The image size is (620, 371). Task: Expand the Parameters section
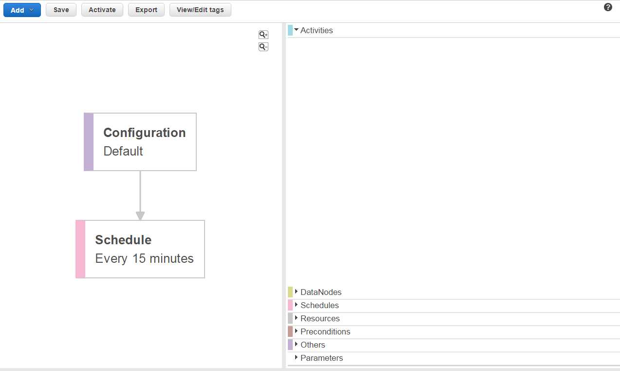click(321, 358)
